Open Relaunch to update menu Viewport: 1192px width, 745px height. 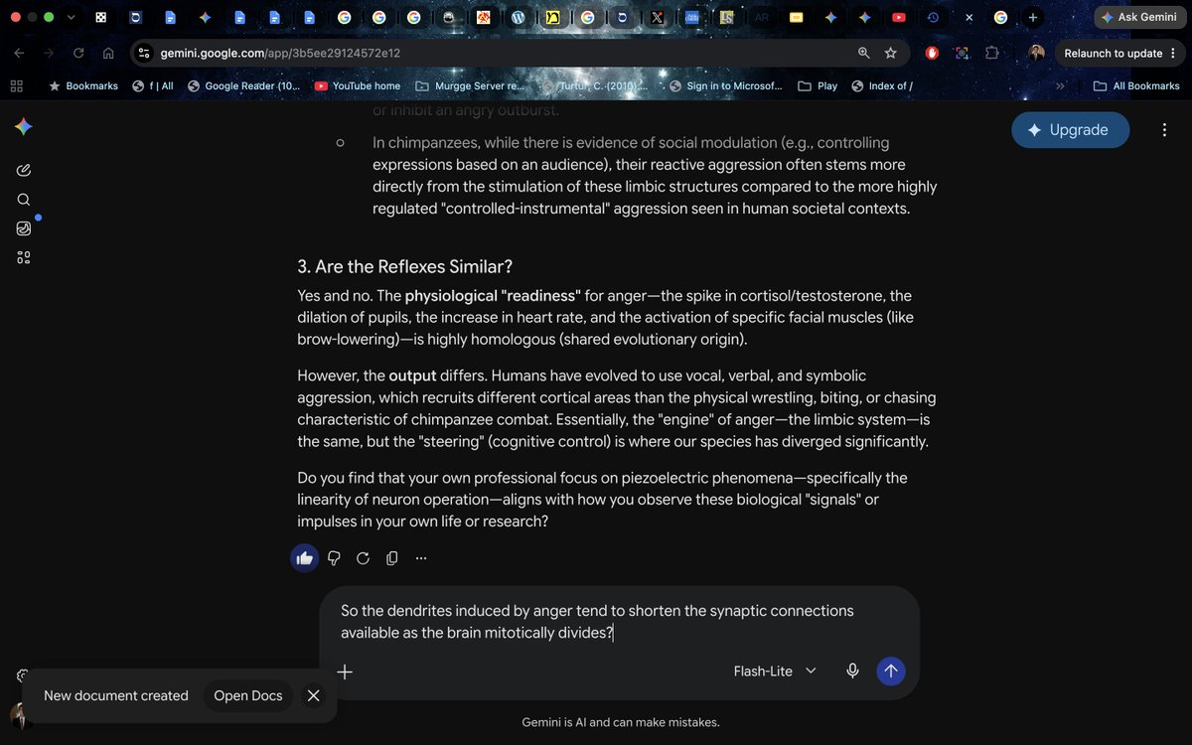pyautogui.click(x=1120, y=54)
